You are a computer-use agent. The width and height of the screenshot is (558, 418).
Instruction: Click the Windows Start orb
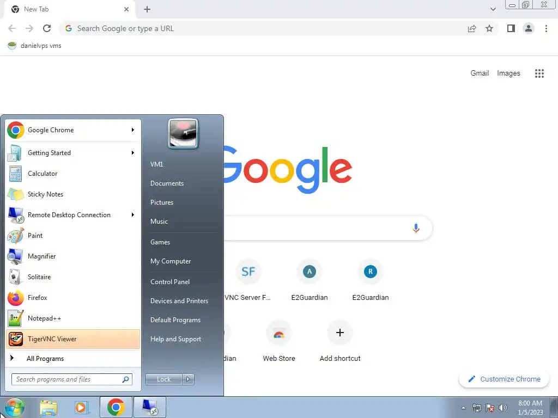pos(15,408)
